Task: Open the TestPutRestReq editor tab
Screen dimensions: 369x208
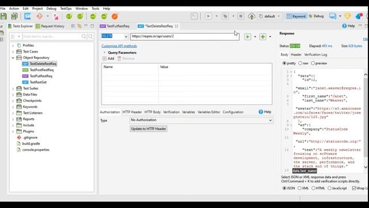Action: 115,26
